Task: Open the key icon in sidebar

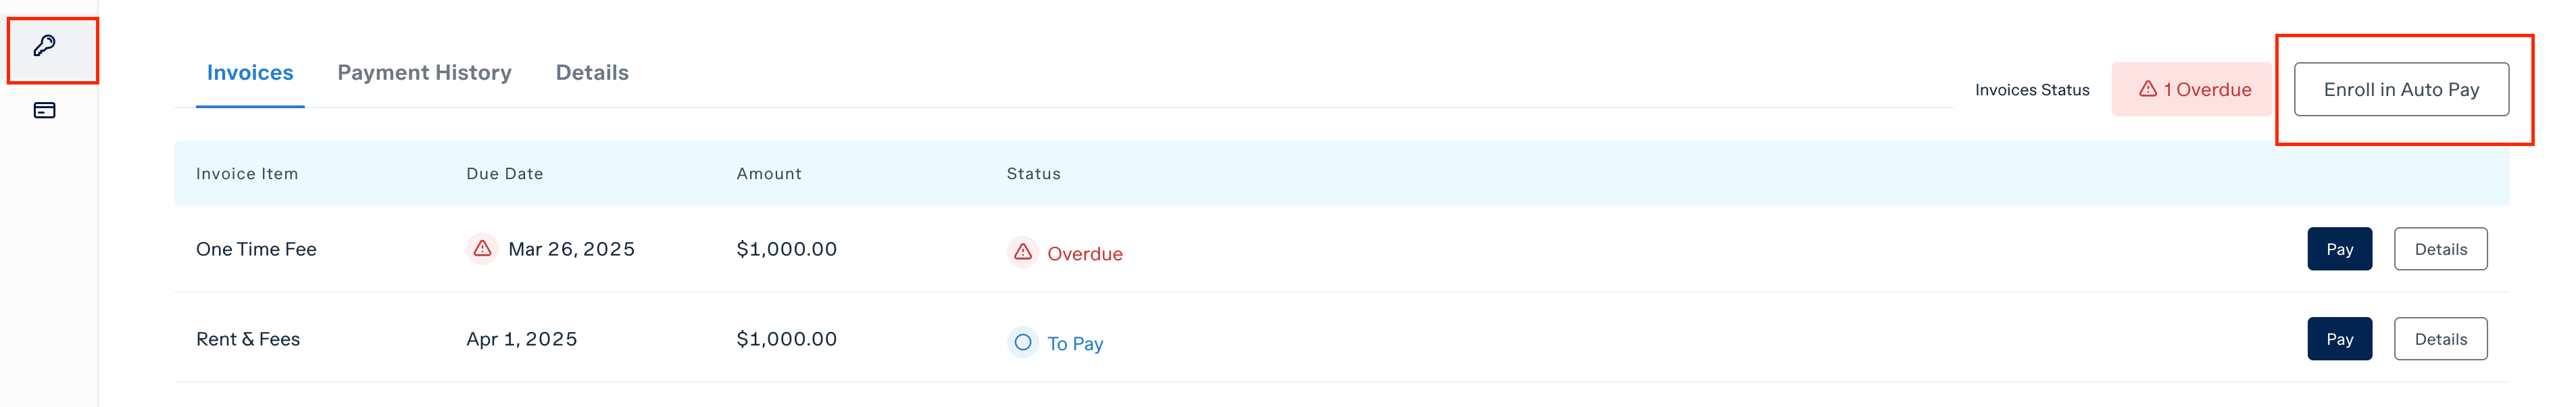Action: (45, 46)
